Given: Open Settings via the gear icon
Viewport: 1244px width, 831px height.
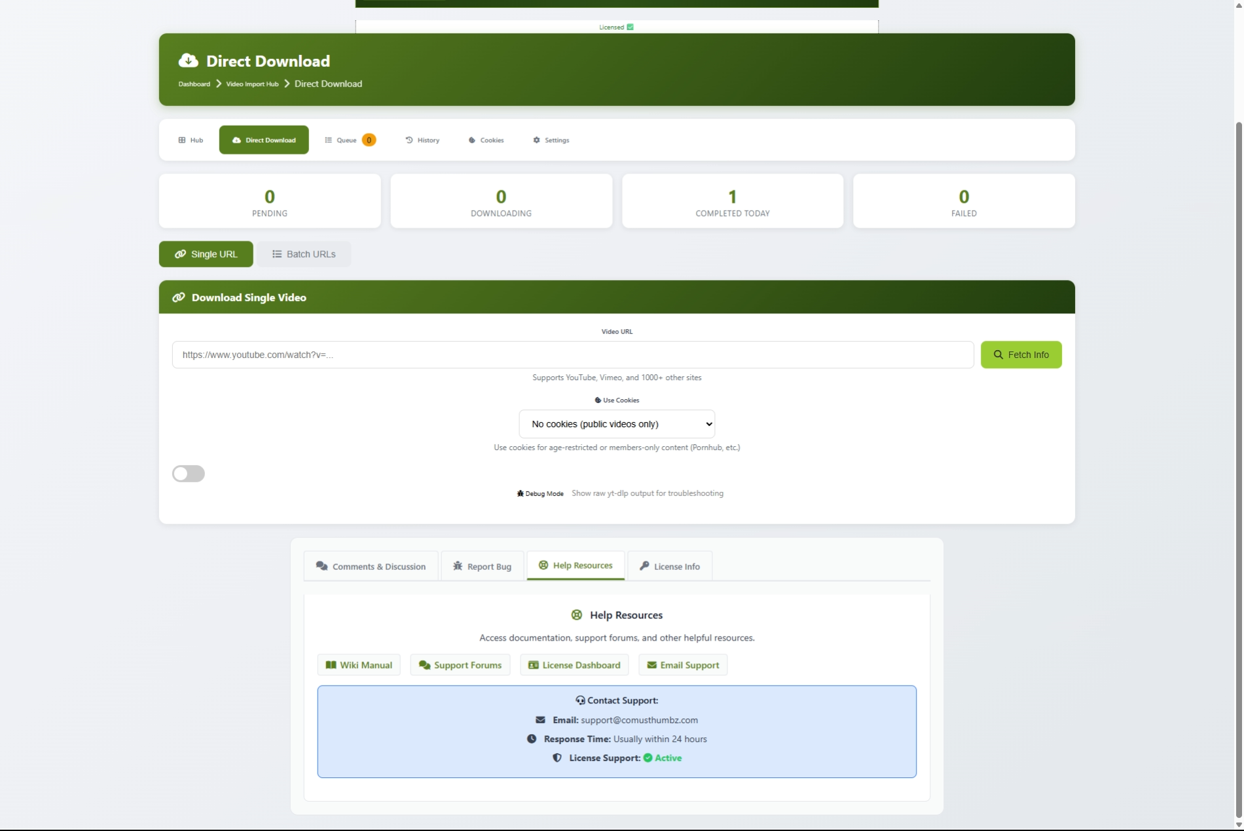Looking at the screenshot, I should [537, 140].
